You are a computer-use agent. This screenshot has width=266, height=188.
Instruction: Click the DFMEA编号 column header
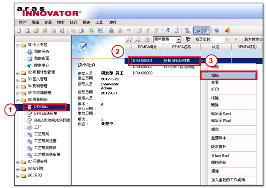coord(147,47)
